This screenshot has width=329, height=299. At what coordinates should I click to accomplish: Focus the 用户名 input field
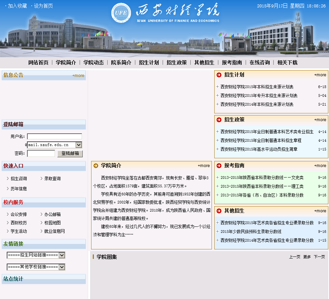coord(55,136)
